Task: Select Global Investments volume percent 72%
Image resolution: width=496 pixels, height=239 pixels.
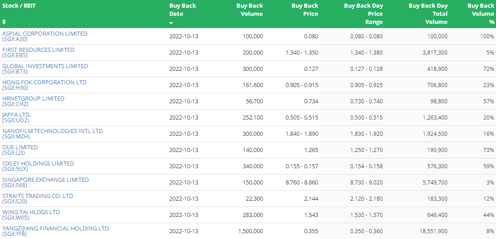Action: [490, 69]
